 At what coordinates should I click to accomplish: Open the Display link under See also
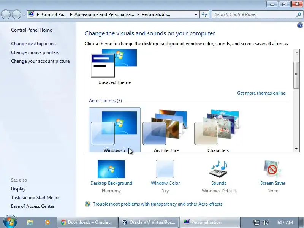tap(18, 189)
